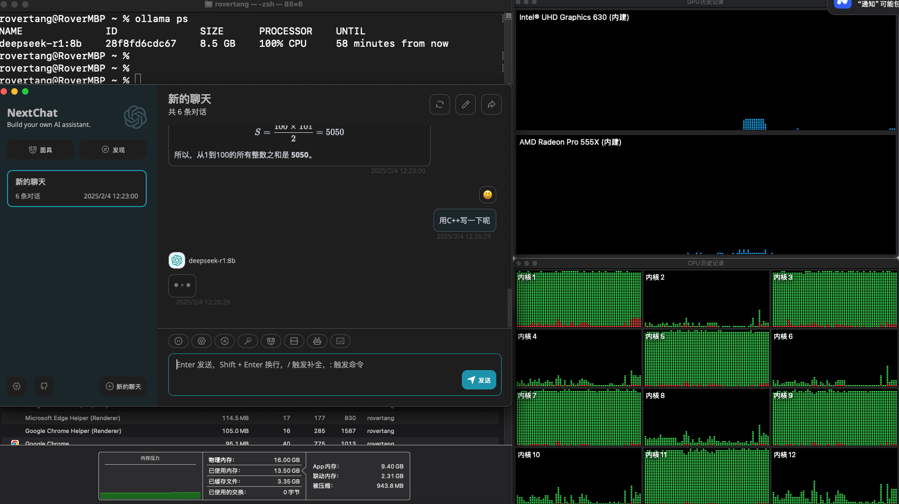Screen dimensions: 899x504
Task: Rename the chat with the pencil icon
Action: tap(466, 104)
